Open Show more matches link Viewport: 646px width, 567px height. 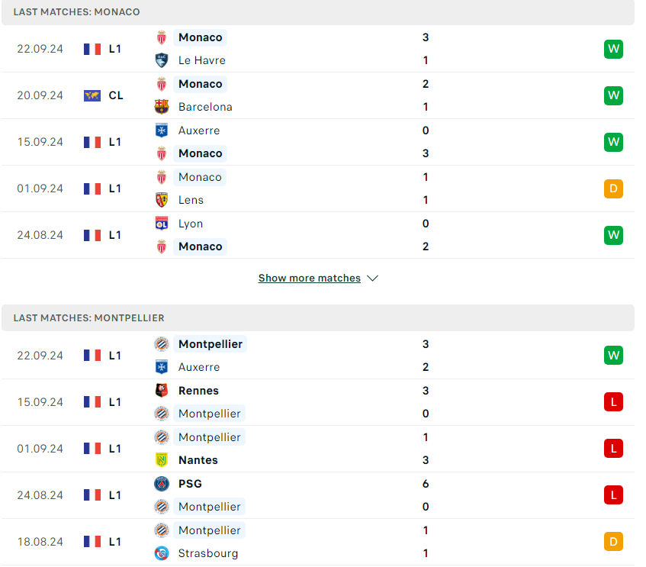coord(310,279)
